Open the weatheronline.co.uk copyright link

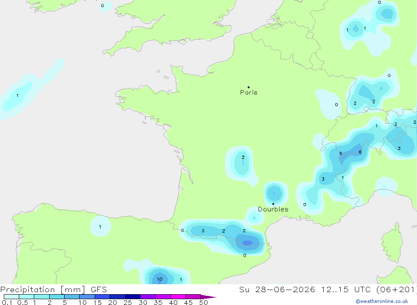pyautogui.click(x=382, y=301)
